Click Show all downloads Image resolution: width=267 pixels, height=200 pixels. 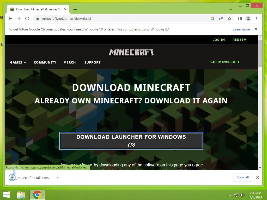tap(243, 177)
